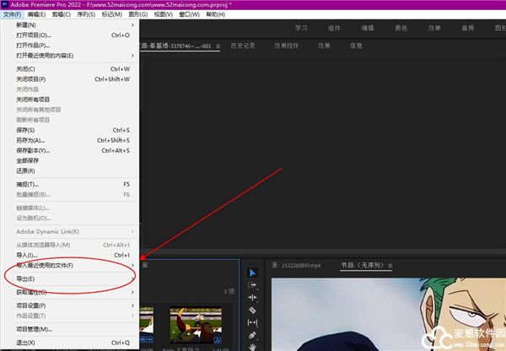Select the Track Select Forward tool
This screenshot has height=351, width=506.
[x=252, y=285]
